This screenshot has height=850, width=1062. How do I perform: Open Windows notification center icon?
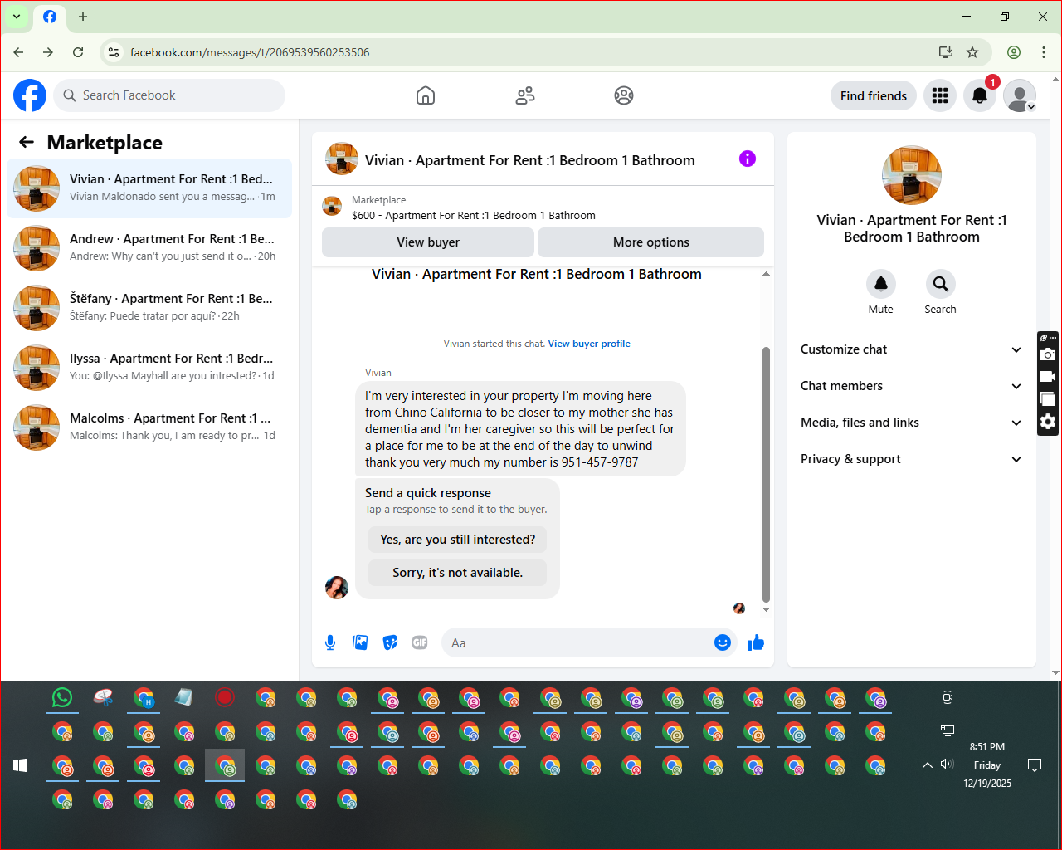click(x=1035, y=765)
